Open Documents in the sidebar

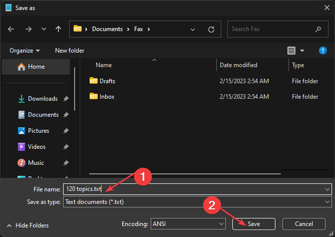pos(43,115)
